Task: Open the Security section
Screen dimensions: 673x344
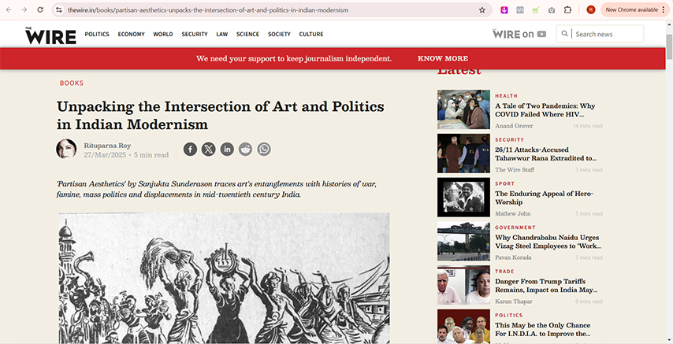Action: (195, 34)
